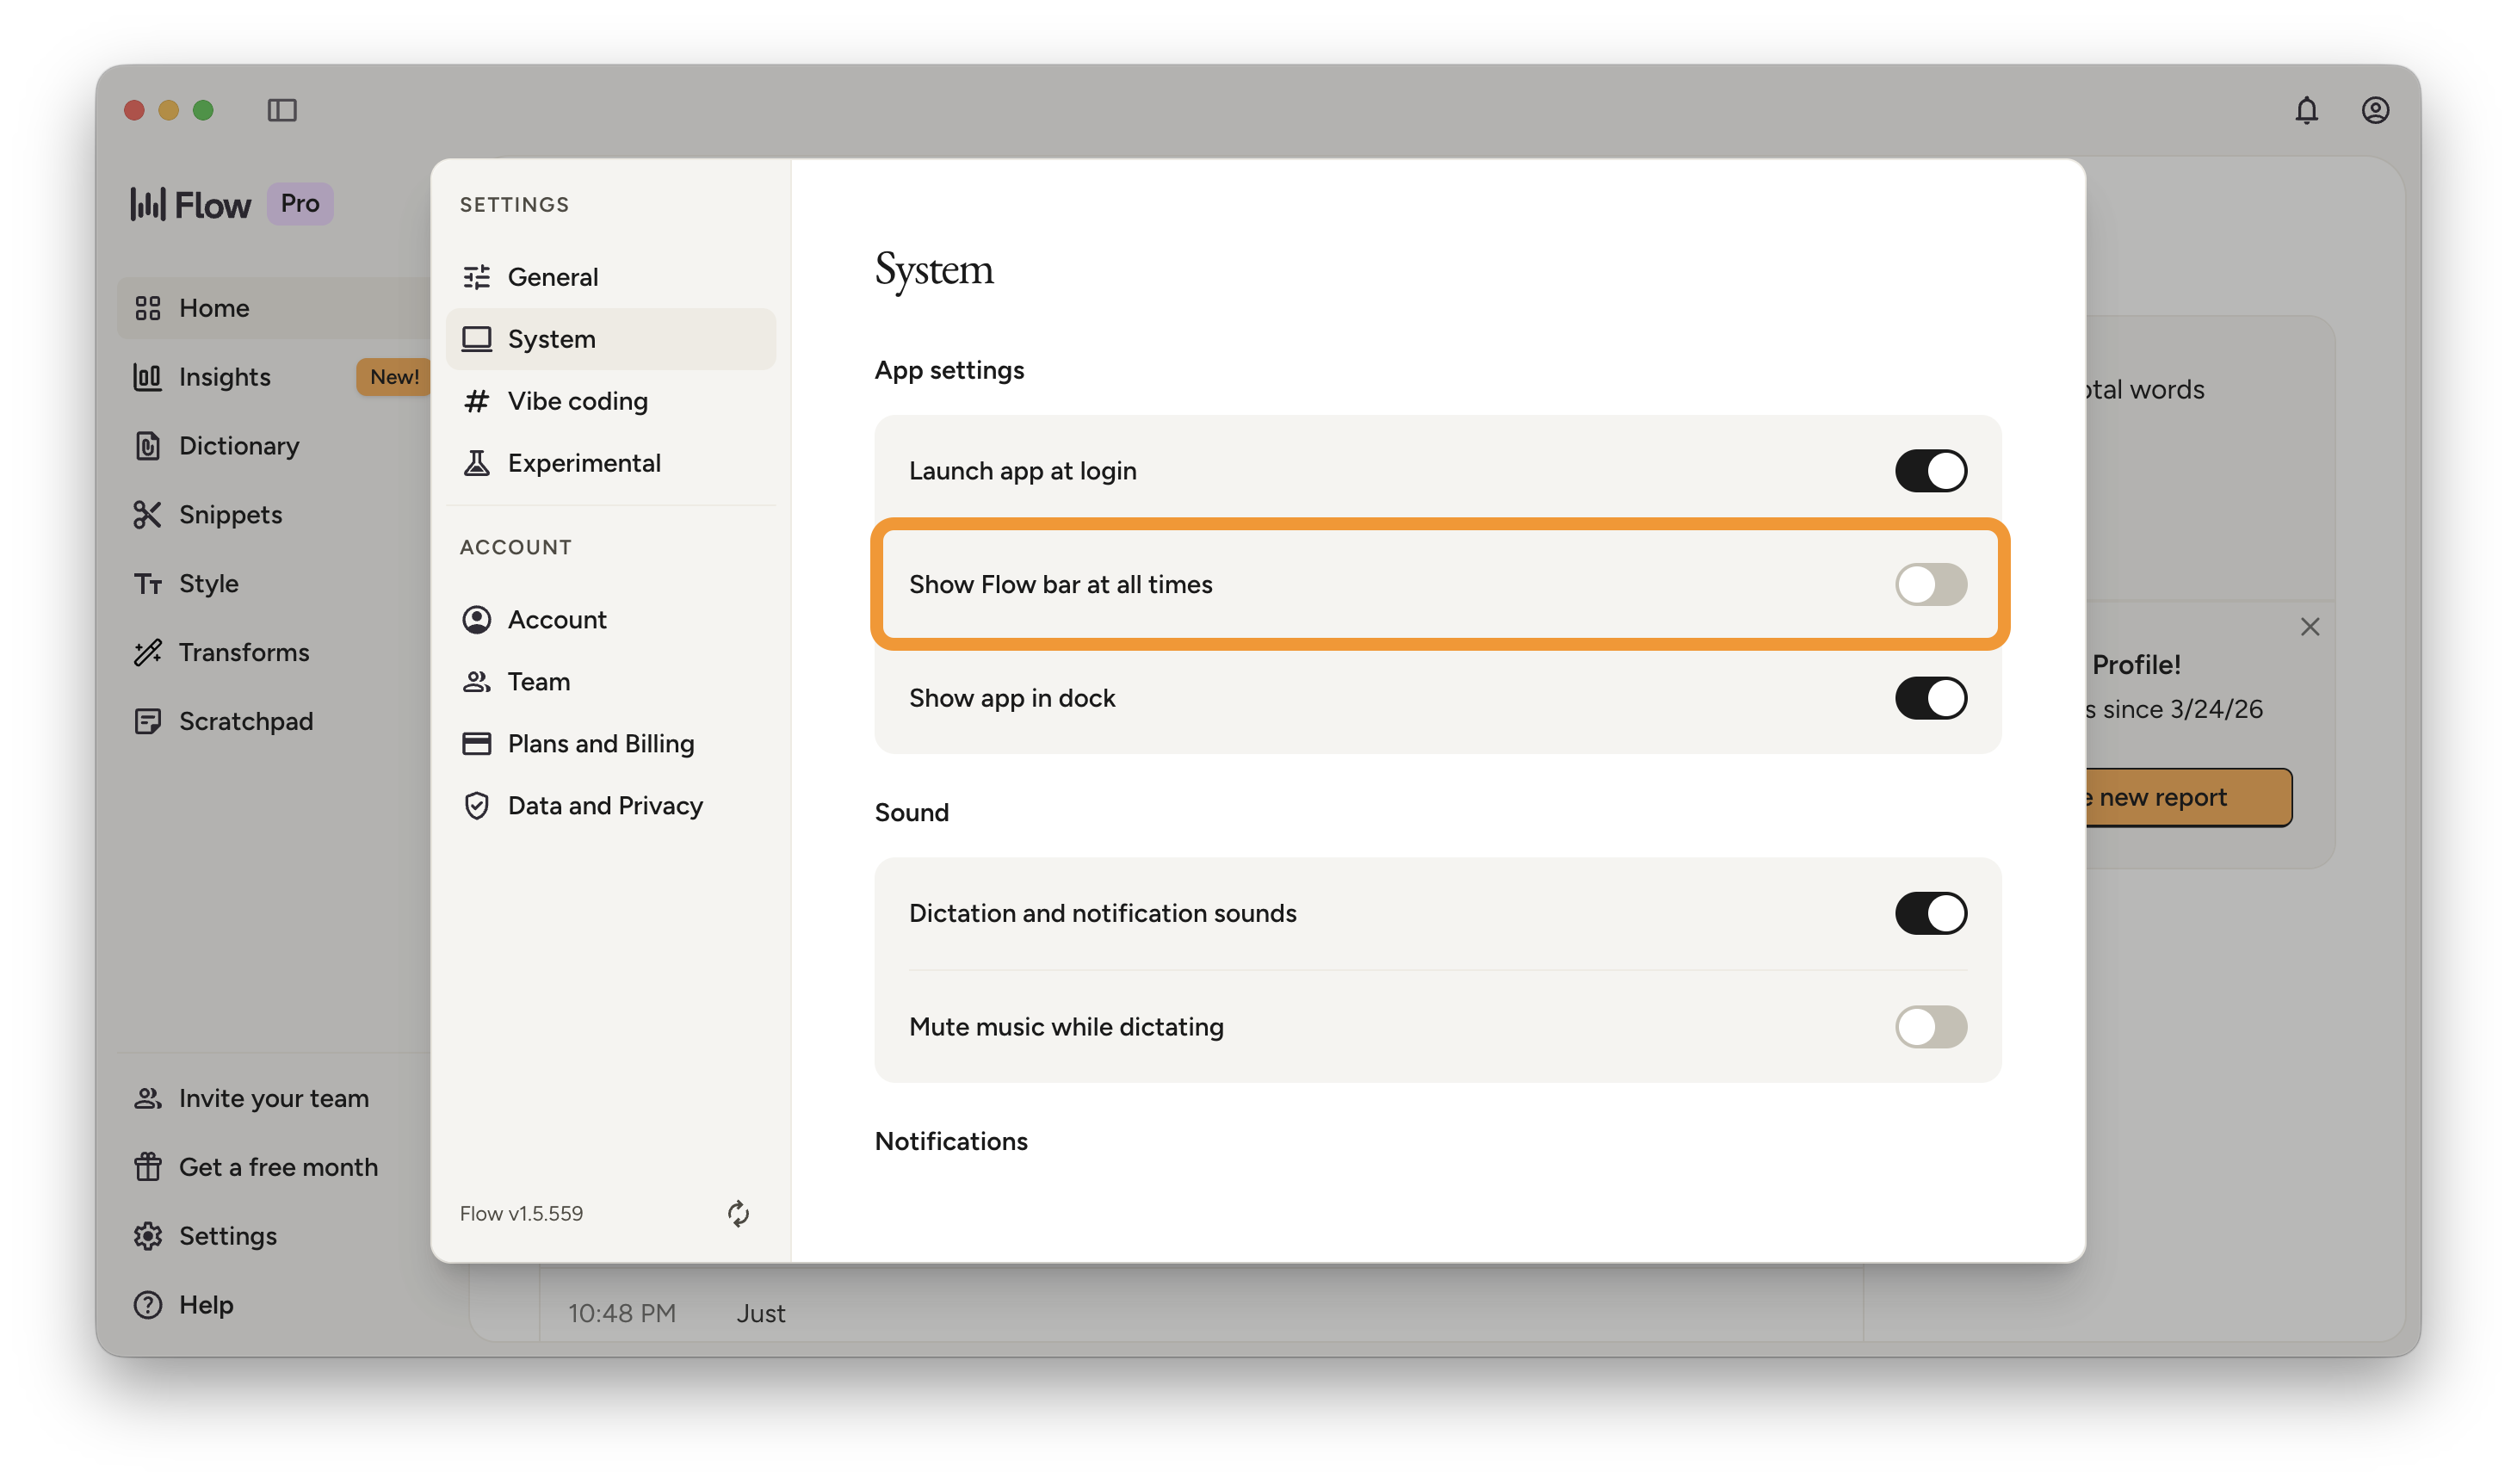Open Account settings section
The height and width of the screenshot is (1484, 2517).
pos(611,620)
